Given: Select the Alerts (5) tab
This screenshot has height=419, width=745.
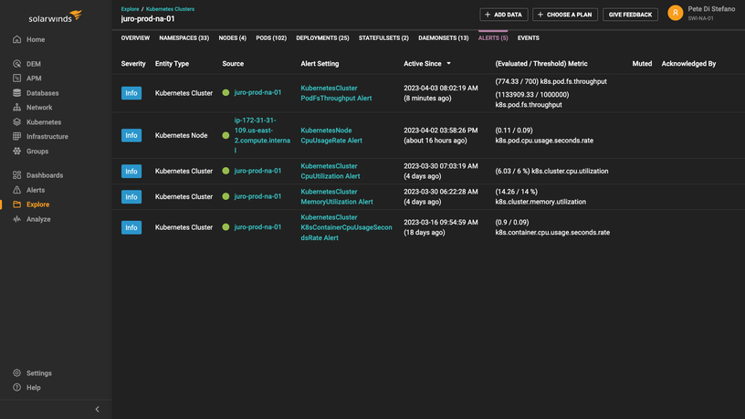Looking at the screenshot, I should (x=493, y=38).
